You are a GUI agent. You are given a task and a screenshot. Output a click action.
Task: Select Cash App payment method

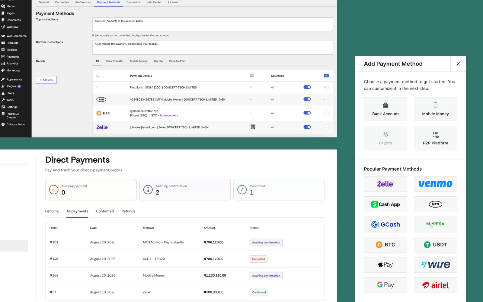(385, 204)
